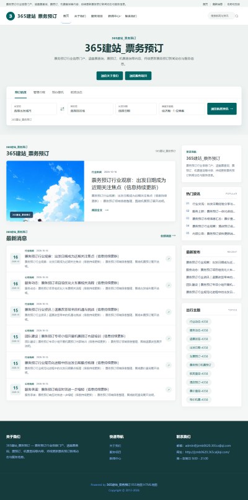
Task: Switch to the second booking tab "管理行程"
Action: coord(39,92)
